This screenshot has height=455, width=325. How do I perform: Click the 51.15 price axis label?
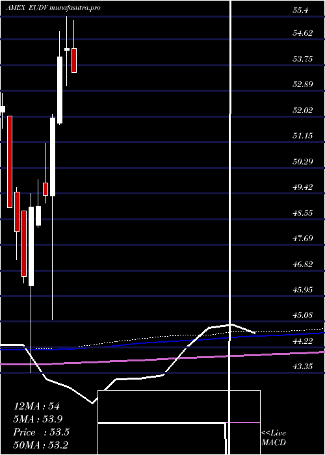click(303, 135)
